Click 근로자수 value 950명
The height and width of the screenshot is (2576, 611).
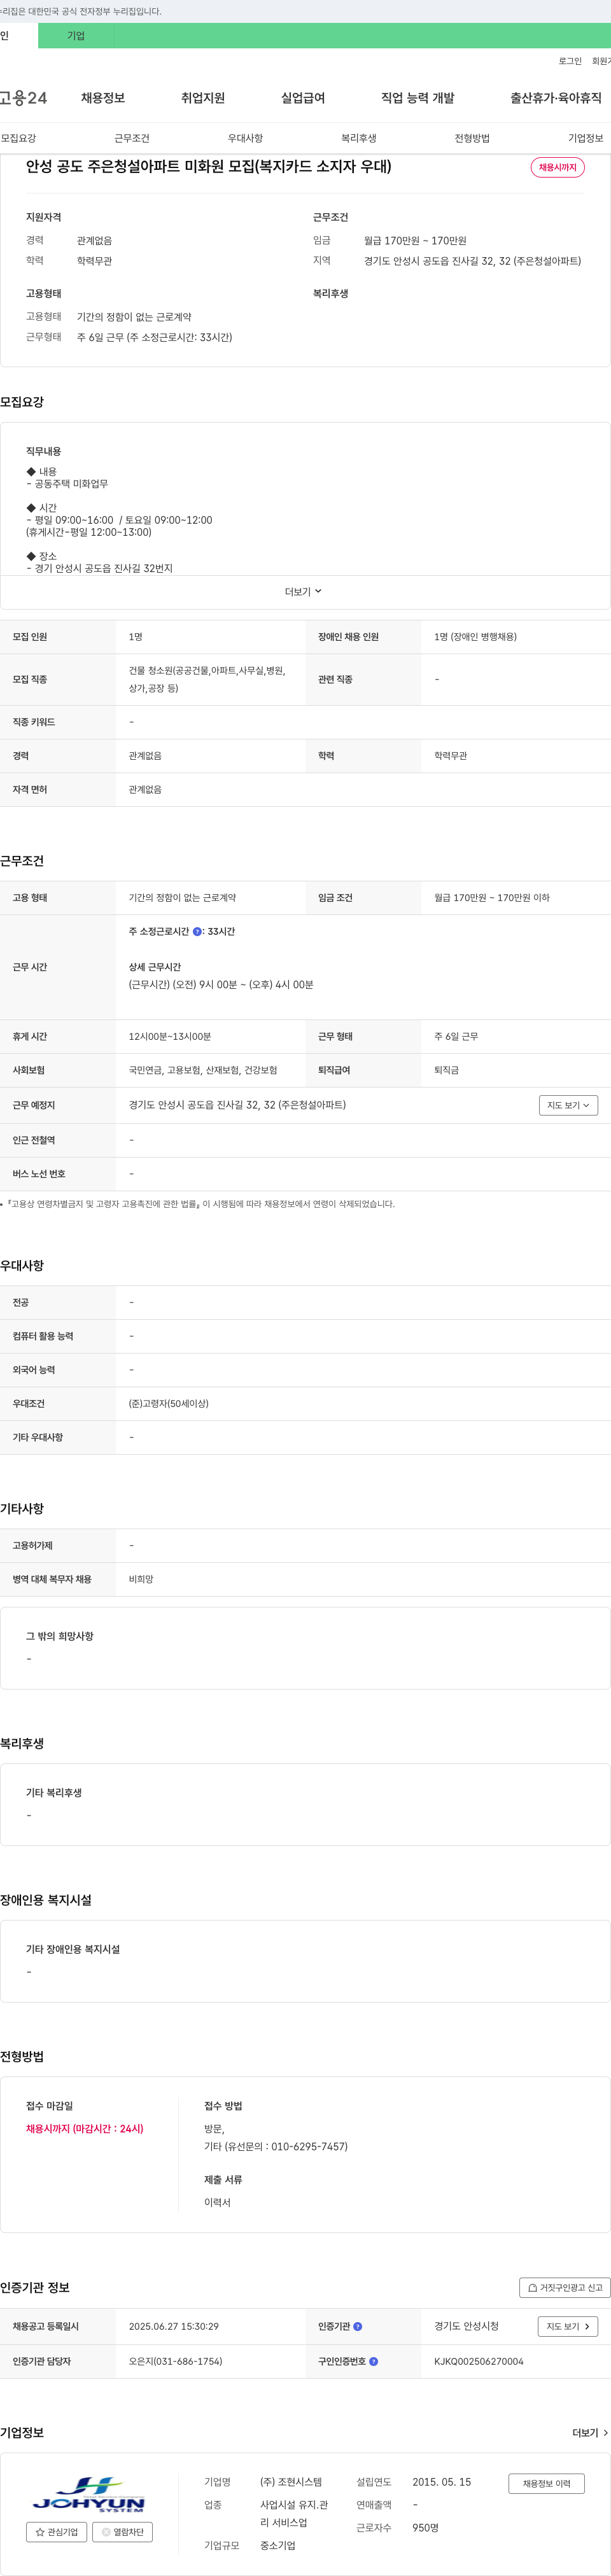coord(426,2528)
